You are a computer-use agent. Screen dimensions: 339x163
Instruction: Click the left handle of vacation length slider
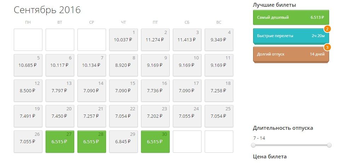click(253, 145)
